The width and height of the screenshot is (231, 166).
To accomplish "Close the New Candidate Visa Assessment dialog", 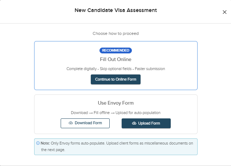I will (x=224, y=12).
